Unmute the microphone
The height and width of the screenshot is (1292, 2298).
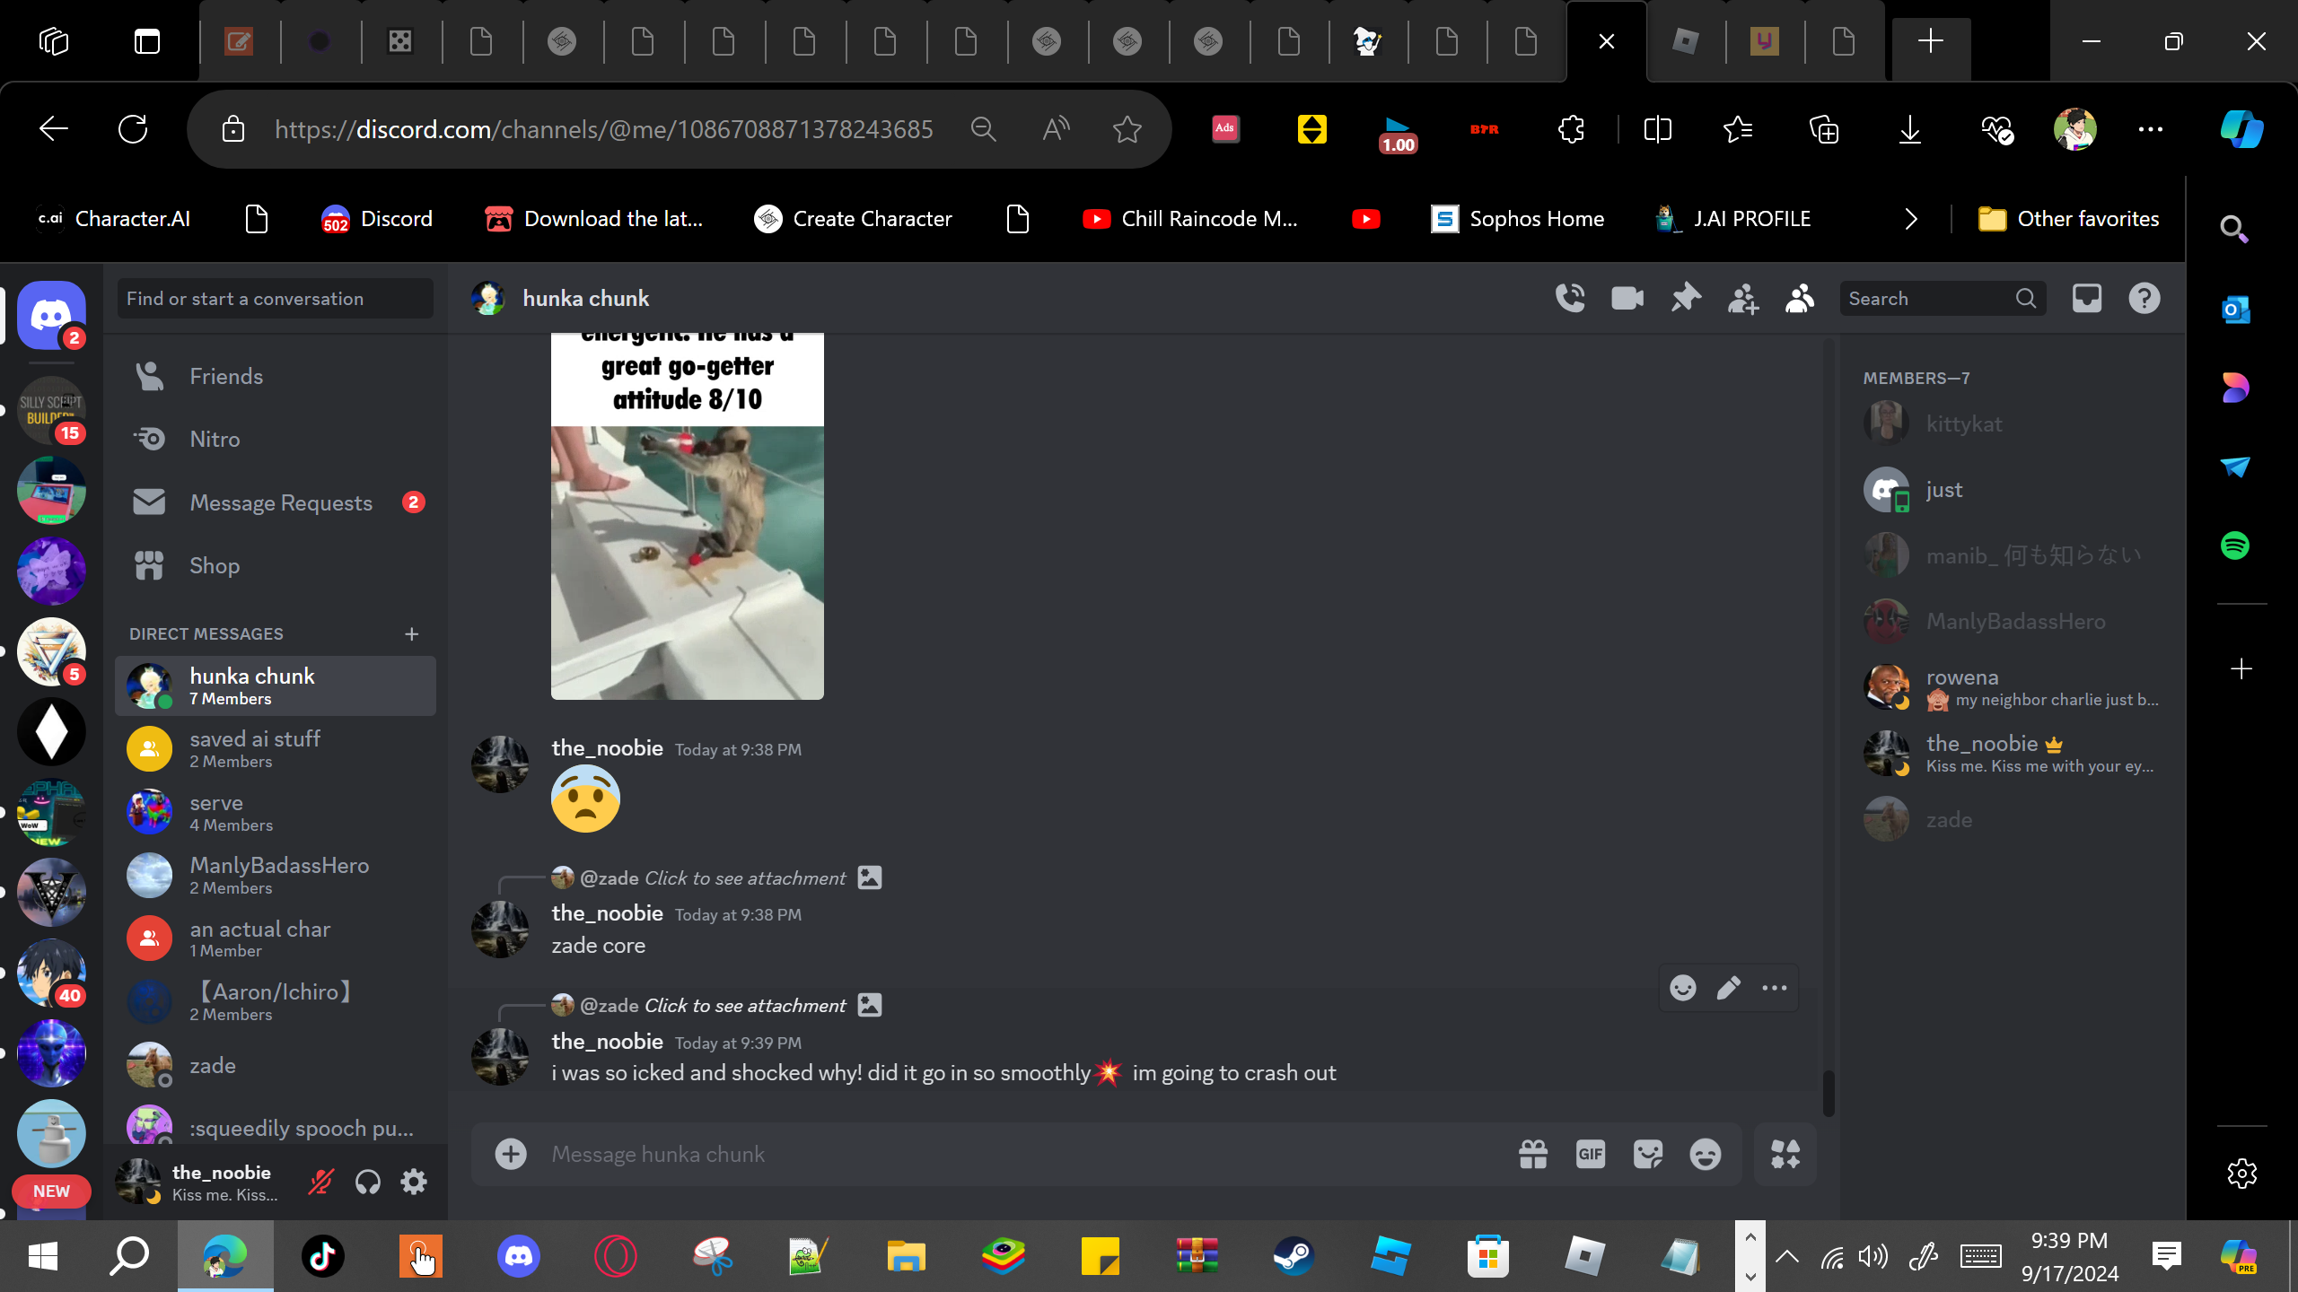pyautogui.click(x=320, y=1182)
